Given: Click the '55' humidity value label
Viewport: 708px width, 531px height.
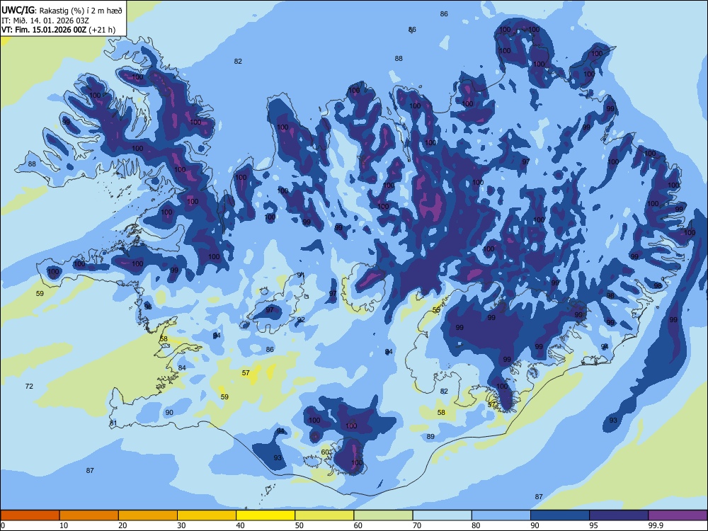Looking at the screenshot, I should click(x=436, y=310).
